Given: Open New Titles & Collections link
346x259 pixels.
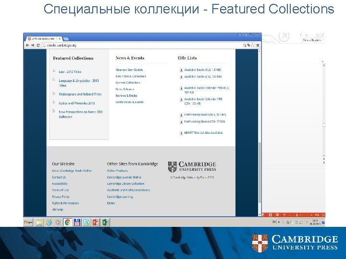Looking at the screenshot, I should coord(131,76).
